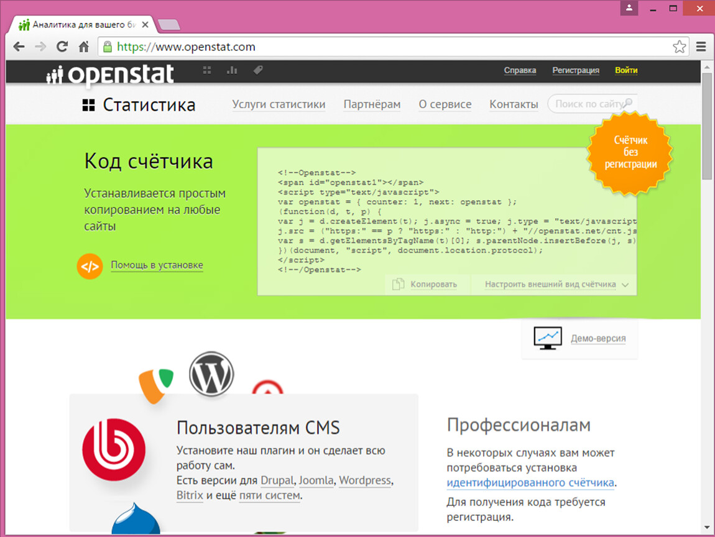Click the copy pages icon beside Копировать
Viewport: 715px width, 537px height.
point(398,284)
